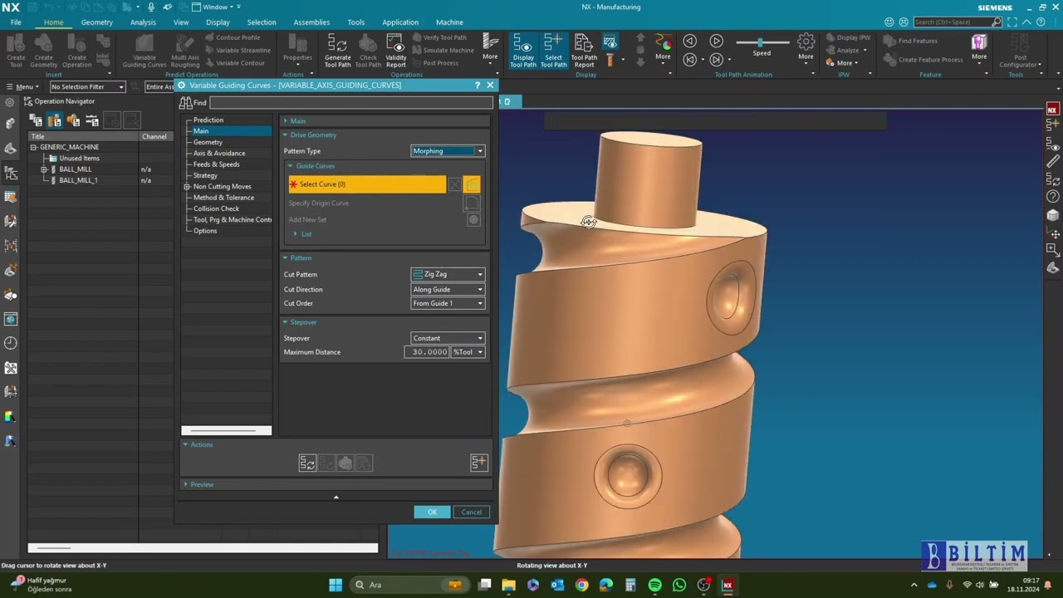Open the No Selection Filter dropdown
The width and height of the screenshot is (1063, 598).
pyautogui.click(x=87, y=86)
